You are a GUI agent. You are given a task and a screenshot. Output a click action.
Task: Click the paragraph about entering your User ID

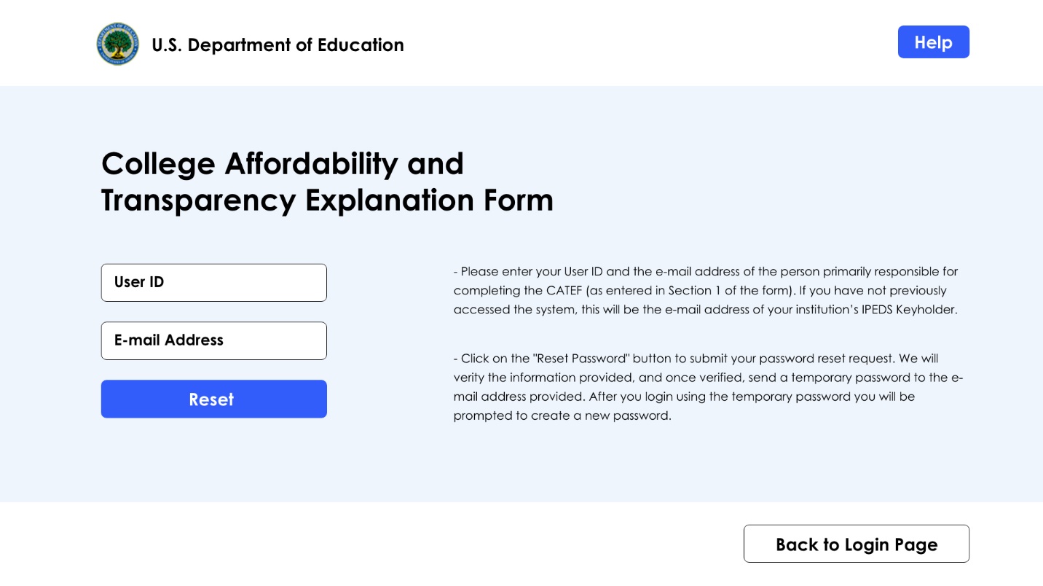click(705, 291)
